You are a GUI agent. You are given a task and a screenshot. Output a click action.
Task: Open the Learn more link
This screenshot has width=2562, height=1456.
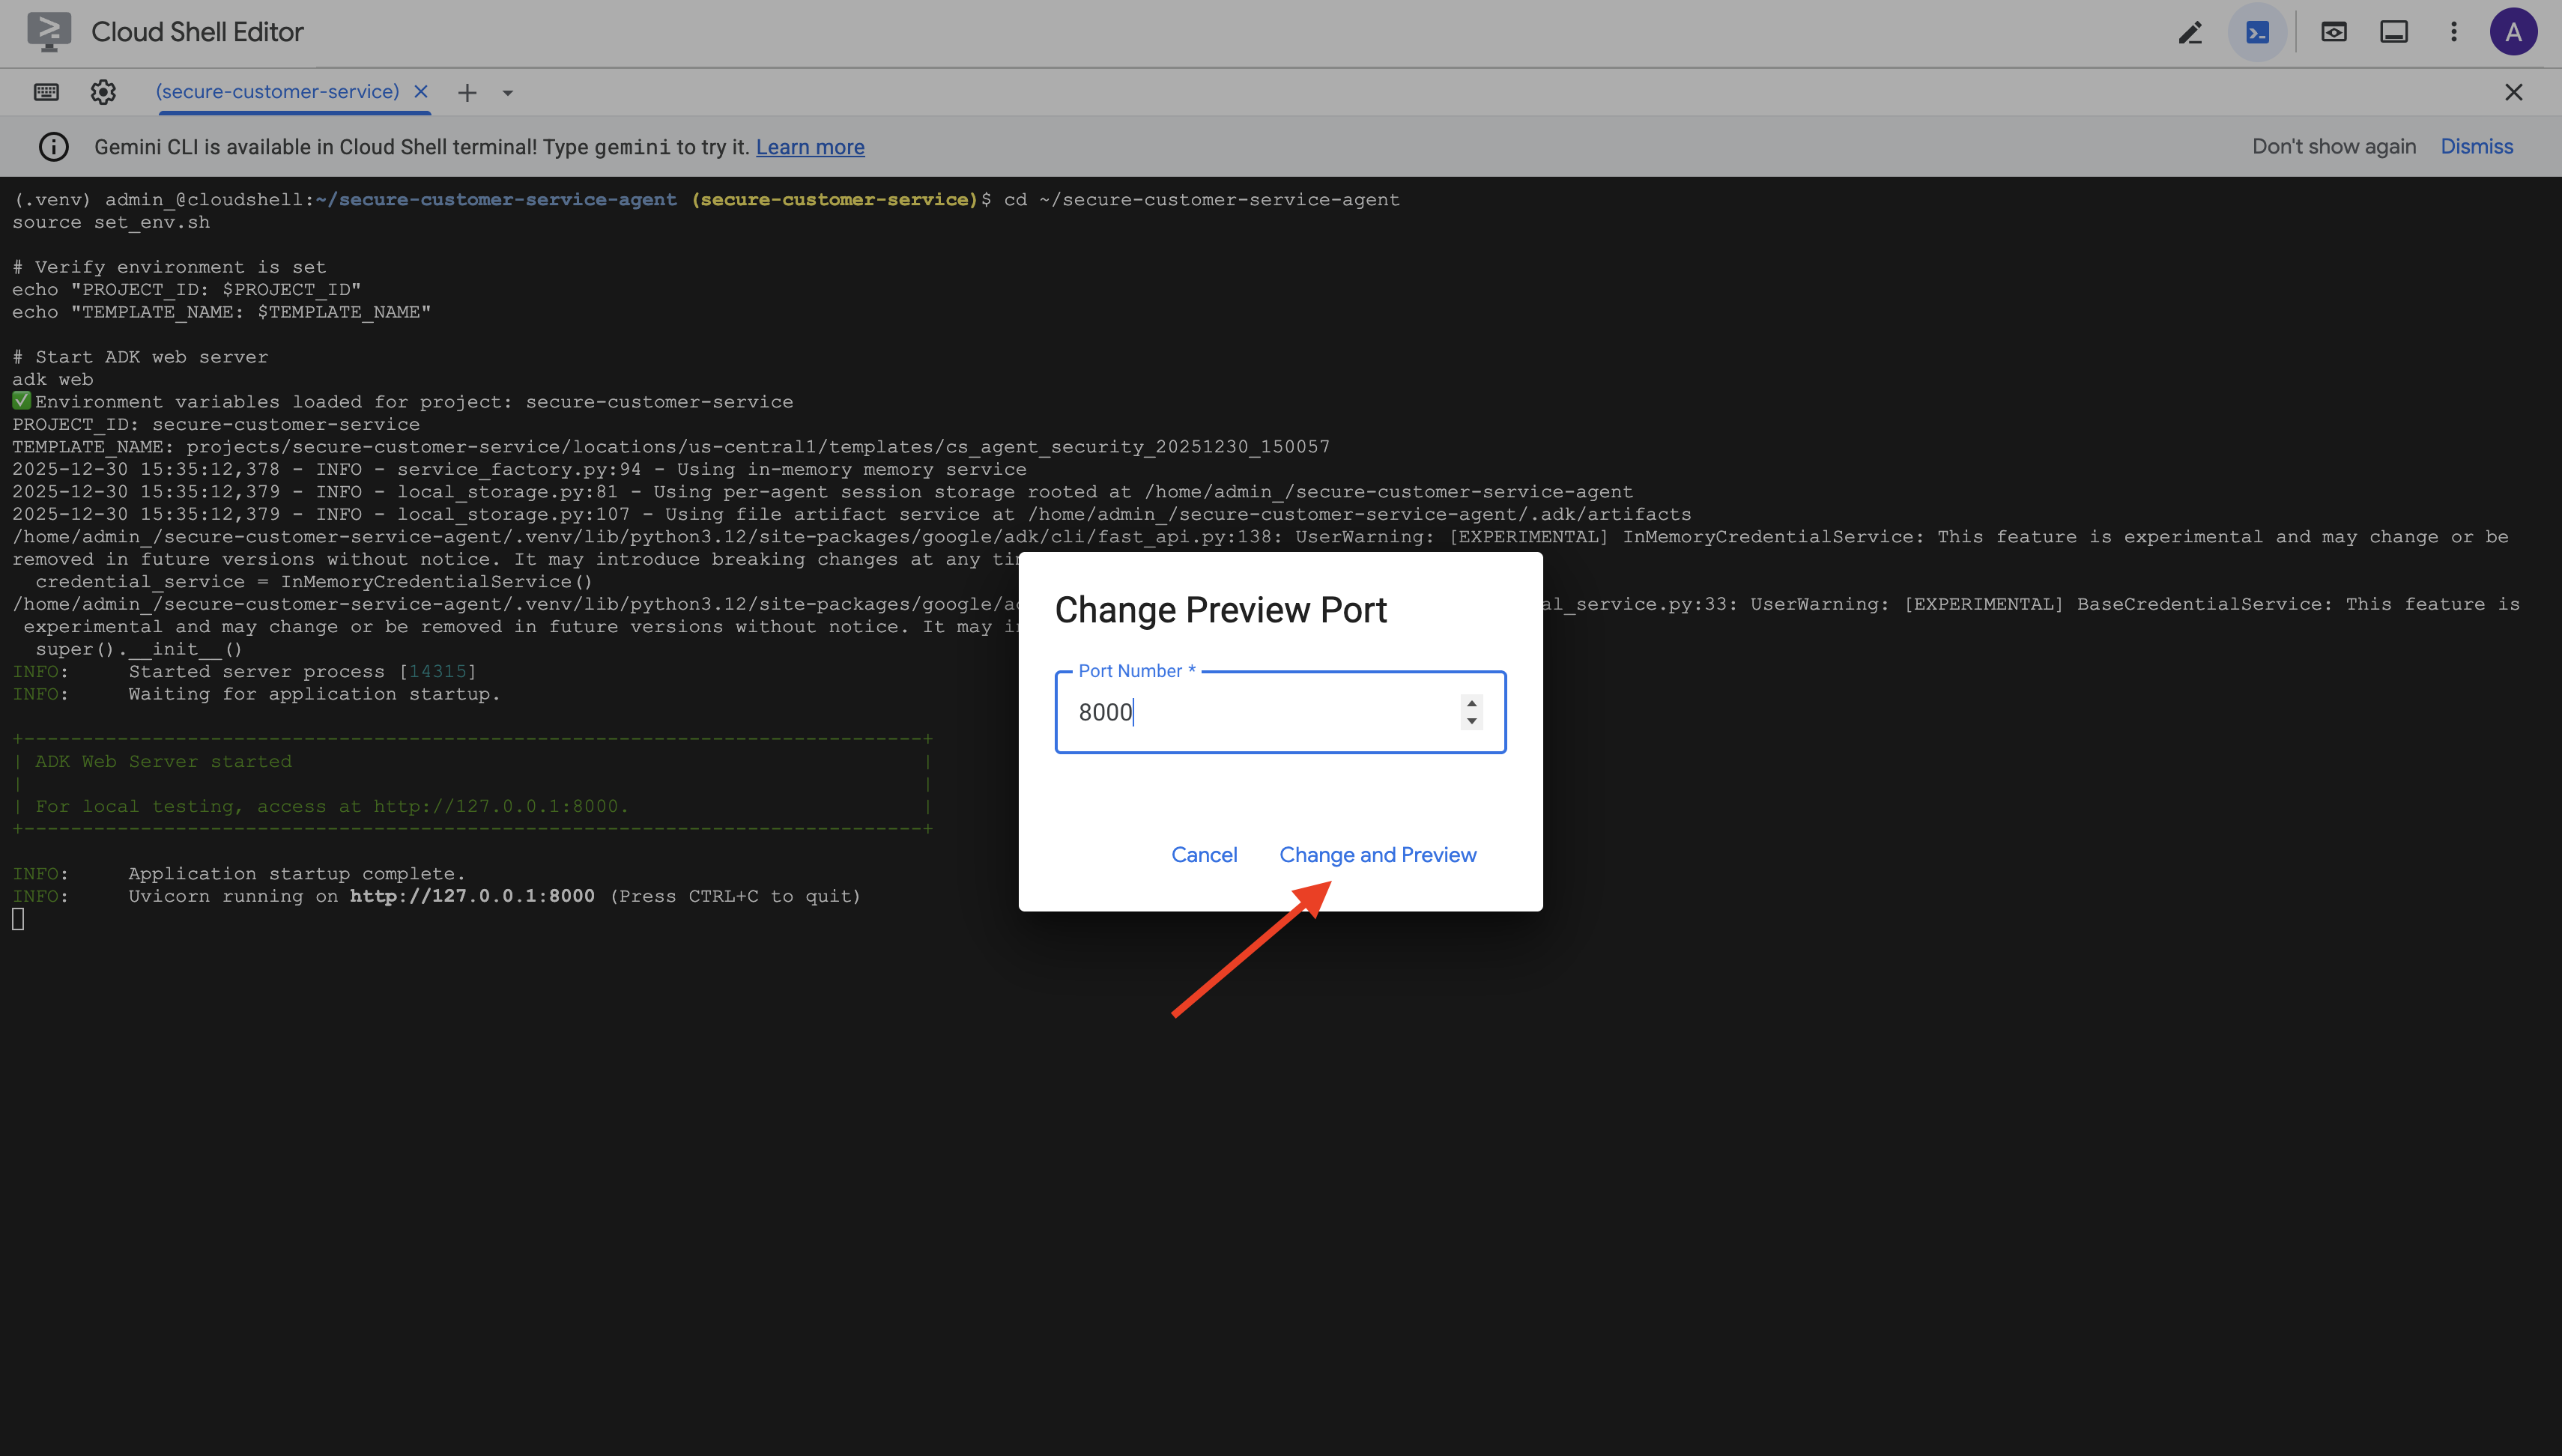[x=809, y=147]
